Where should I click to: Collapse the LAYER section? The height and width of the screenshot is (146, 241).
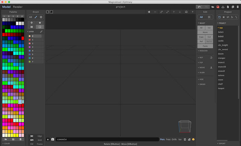click(x=31, y=31)
